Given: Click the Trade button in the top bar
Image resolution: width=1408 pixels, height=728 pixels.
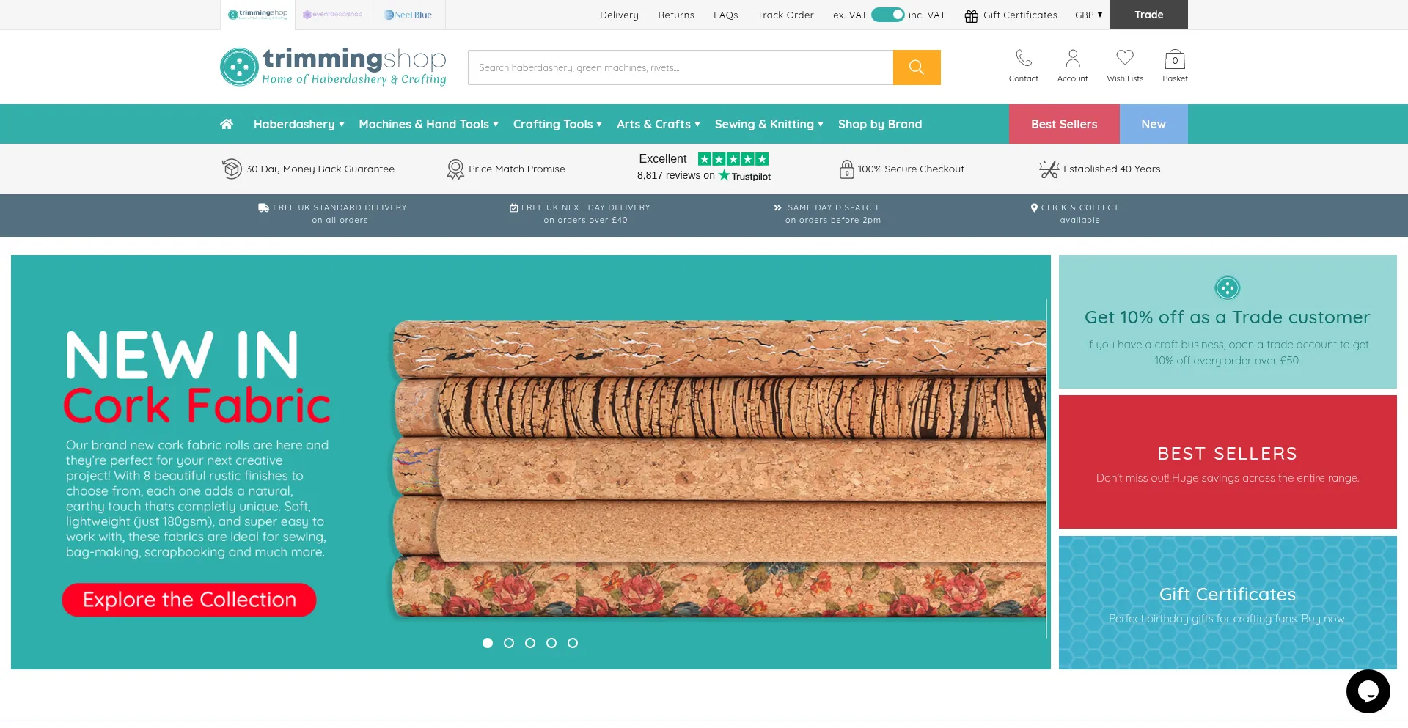Looking at the screenshot, I should (x=1148, y=15).
